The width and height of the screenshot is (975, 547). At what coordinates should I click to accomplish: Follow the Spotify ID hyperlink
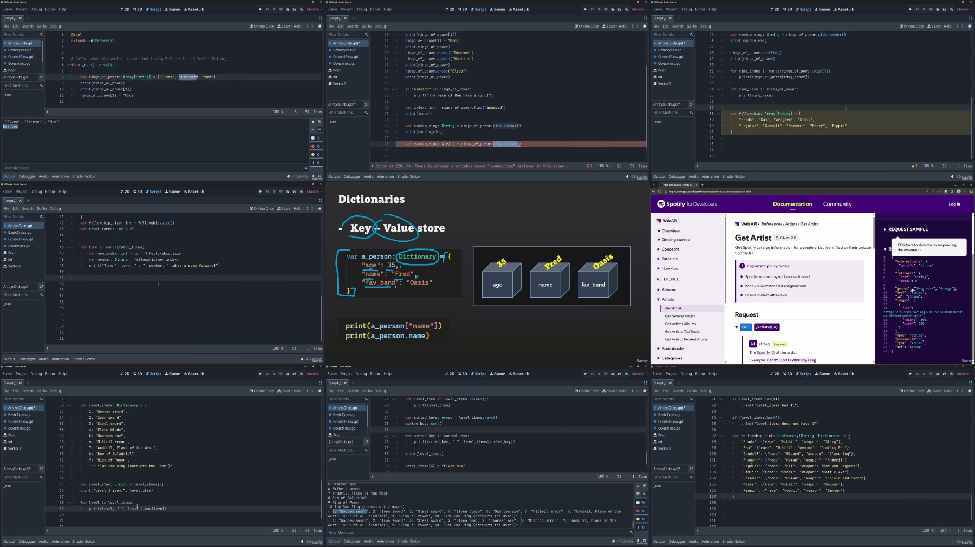[x=766, y=352]
